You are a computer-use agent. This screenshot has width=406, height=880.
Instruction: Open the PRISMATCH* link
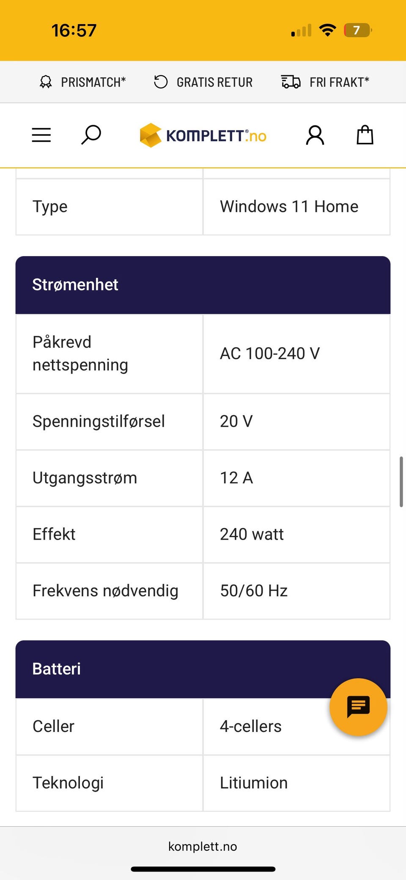coord(93,82)
